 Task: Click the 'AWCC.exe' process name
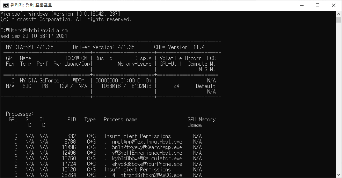(143, 175)
